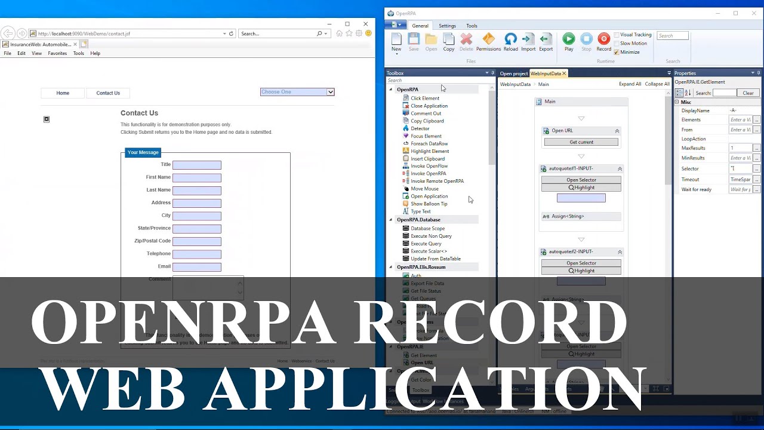Collapse the OpenRPA.Database toolbox group

391,220
